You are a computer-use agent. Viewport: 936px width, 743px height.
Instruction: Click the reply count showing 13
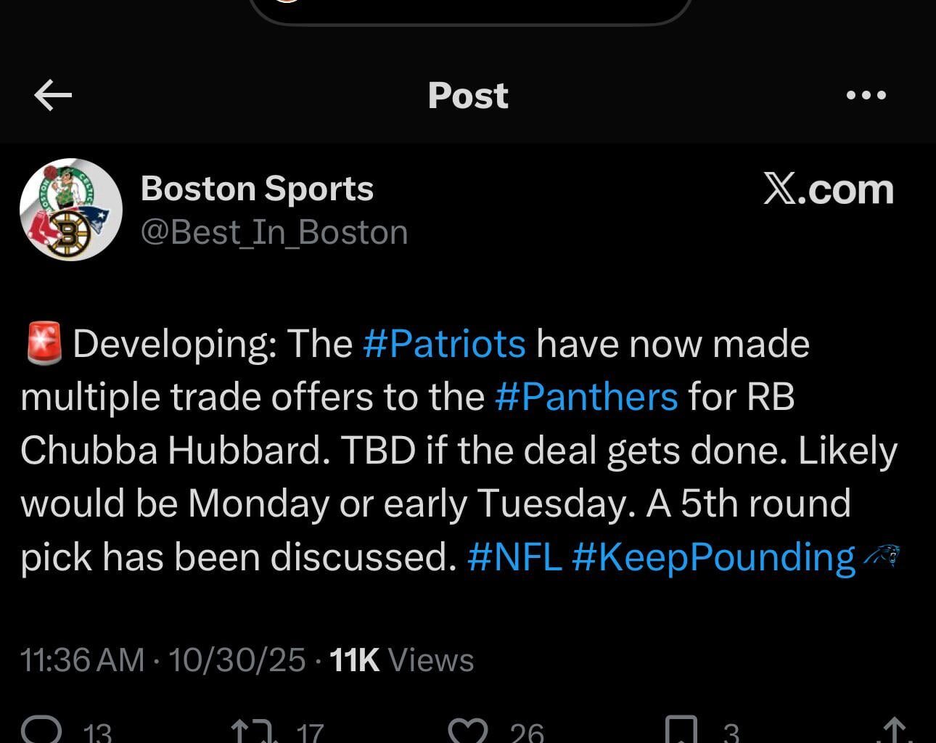pyautogui.click(x=94, y=734)
